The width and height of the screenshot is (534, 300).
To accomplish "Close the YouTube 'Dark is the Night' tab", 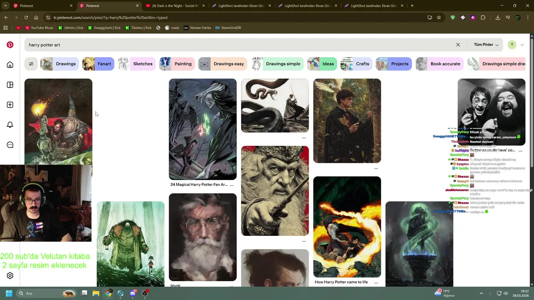I will (x=204, y=6).
